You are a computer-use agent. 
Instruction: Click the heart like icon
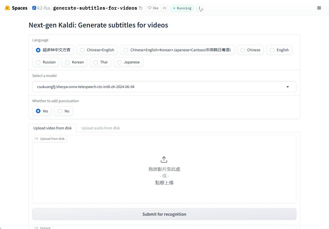(150, 8)
